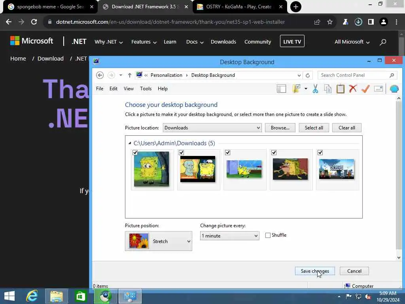Click the layout pane toolbar icon

pyautogui.click(x=281, y=89)
